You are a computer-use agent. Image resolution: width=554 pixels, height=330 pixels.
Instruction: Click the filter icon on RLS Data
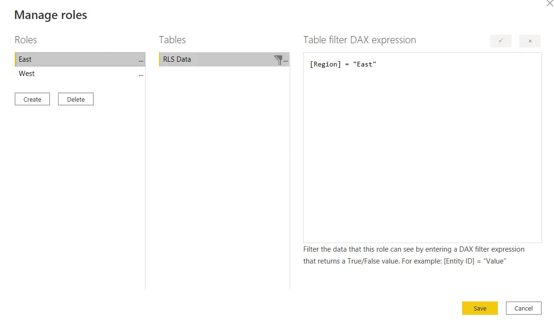pyautogui.click(x=279, y=59)
